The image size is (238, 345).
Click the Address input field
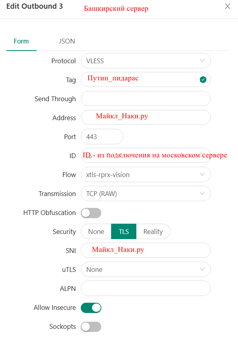(x=146, y=117)
